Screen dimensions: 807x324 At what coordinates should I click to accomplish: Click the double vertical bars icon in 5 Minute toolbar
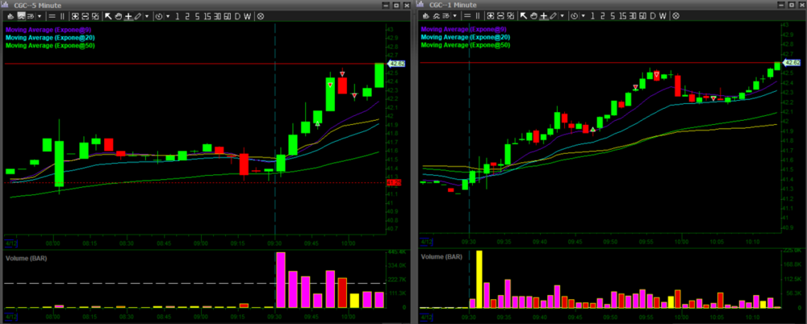[62, 16]
